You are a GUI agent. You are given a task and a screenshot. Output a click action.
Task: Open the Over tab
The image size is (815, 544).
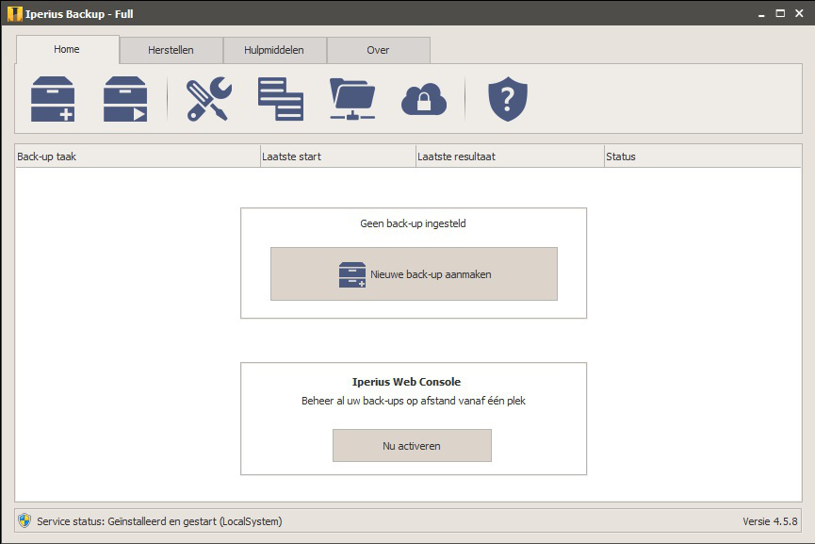coord(378,50)
